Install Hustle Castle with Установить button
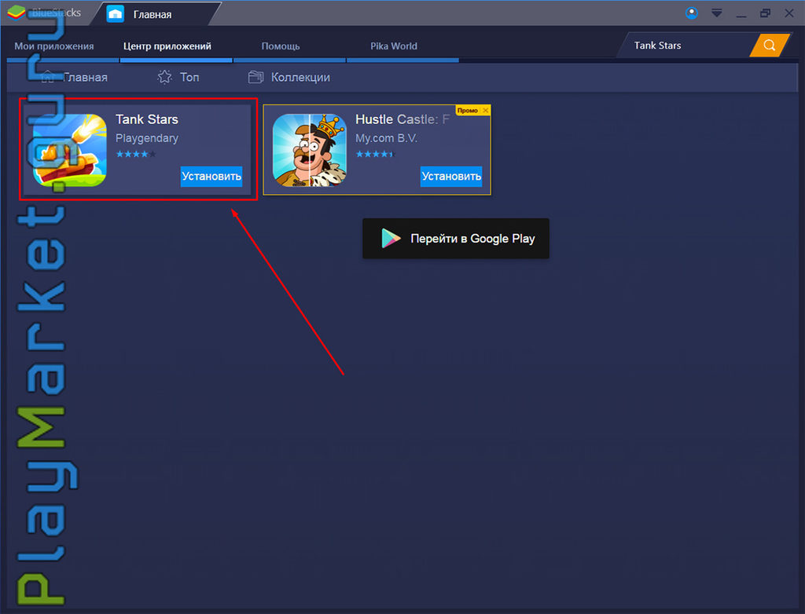The height and width of the screenshot is (614, 805). coord(450,176)
